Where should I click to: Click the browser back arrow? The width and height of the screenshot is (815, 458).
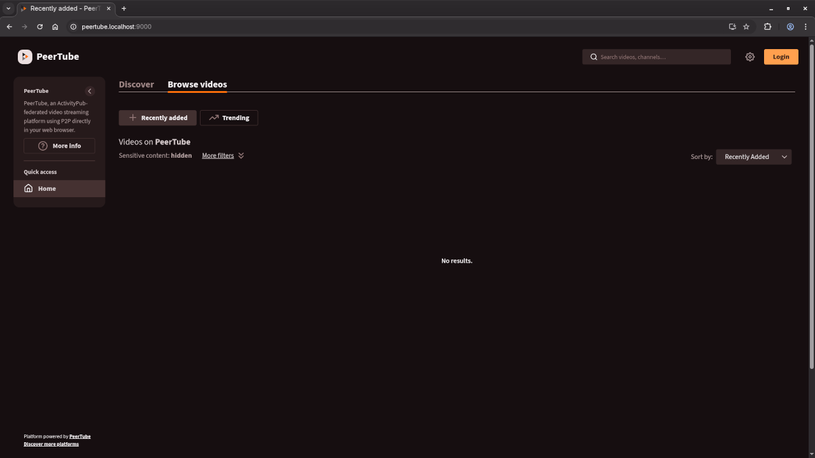coord(10,27)
